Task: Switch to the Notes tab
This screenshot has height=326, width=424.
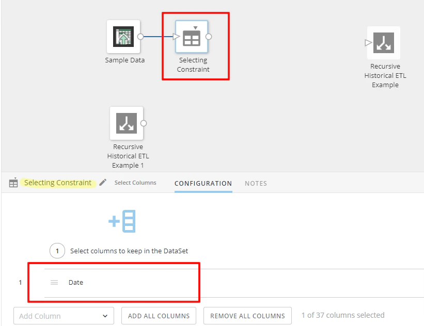Action: (x=256, y=184)
